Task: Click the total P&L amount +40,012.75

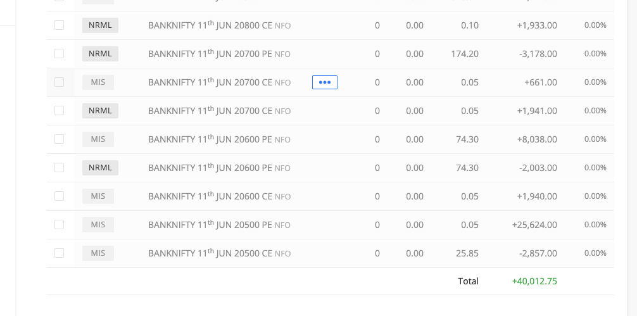Action: pyautogui.click(x=534, y=281)
